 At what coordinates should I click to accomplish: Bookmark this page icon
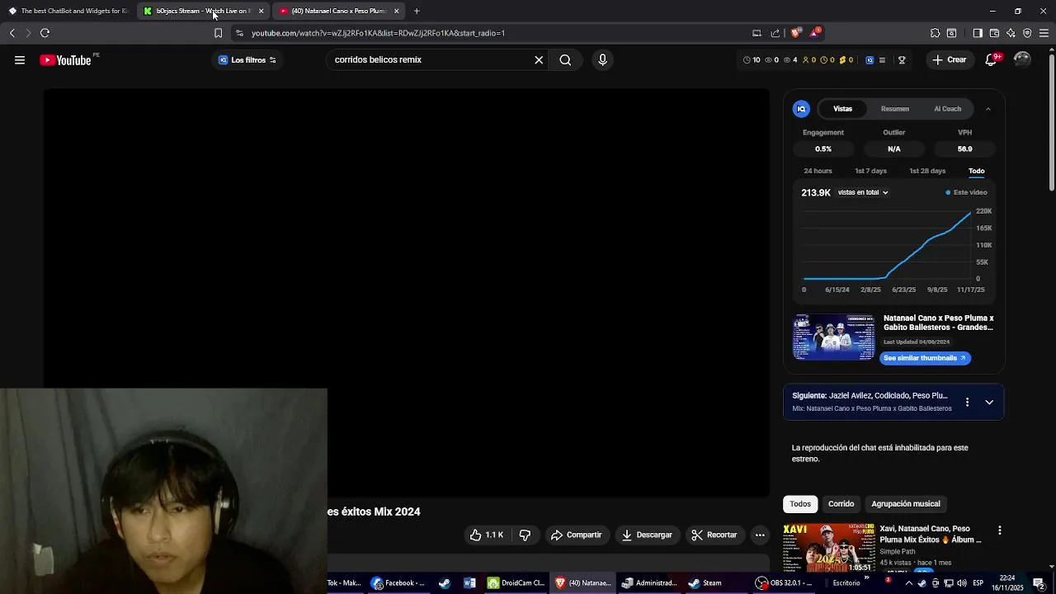click(x=218, y=33)
